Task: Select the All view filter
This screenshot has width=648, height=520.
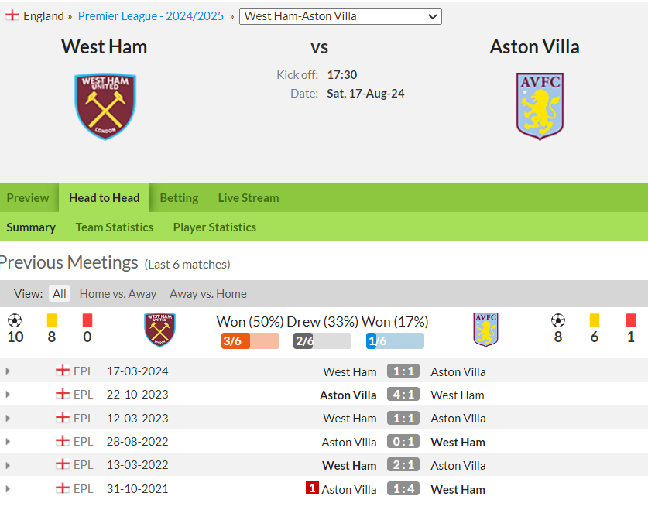Action: [x=59, y=294]
